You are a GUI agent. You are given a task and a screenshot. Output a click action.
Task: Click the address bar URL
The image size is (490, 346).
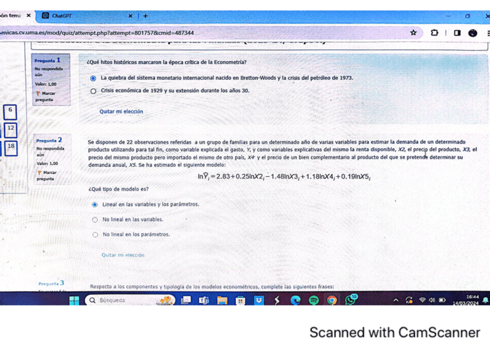pos(97,33)
